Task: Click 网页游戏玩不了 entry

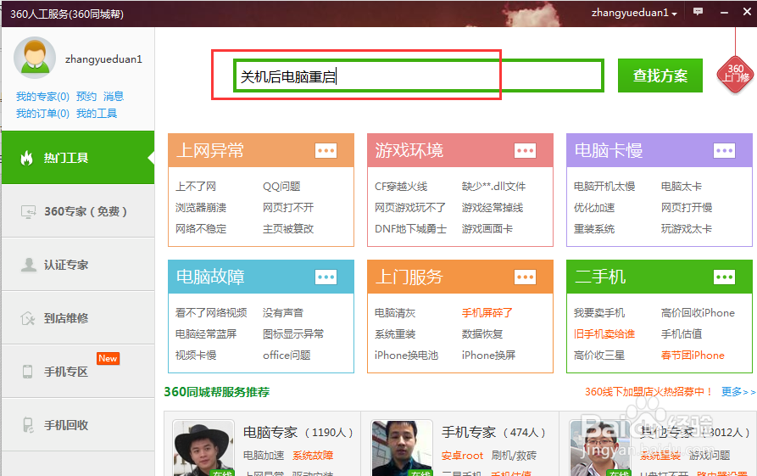Action: [x=410, y=208]
